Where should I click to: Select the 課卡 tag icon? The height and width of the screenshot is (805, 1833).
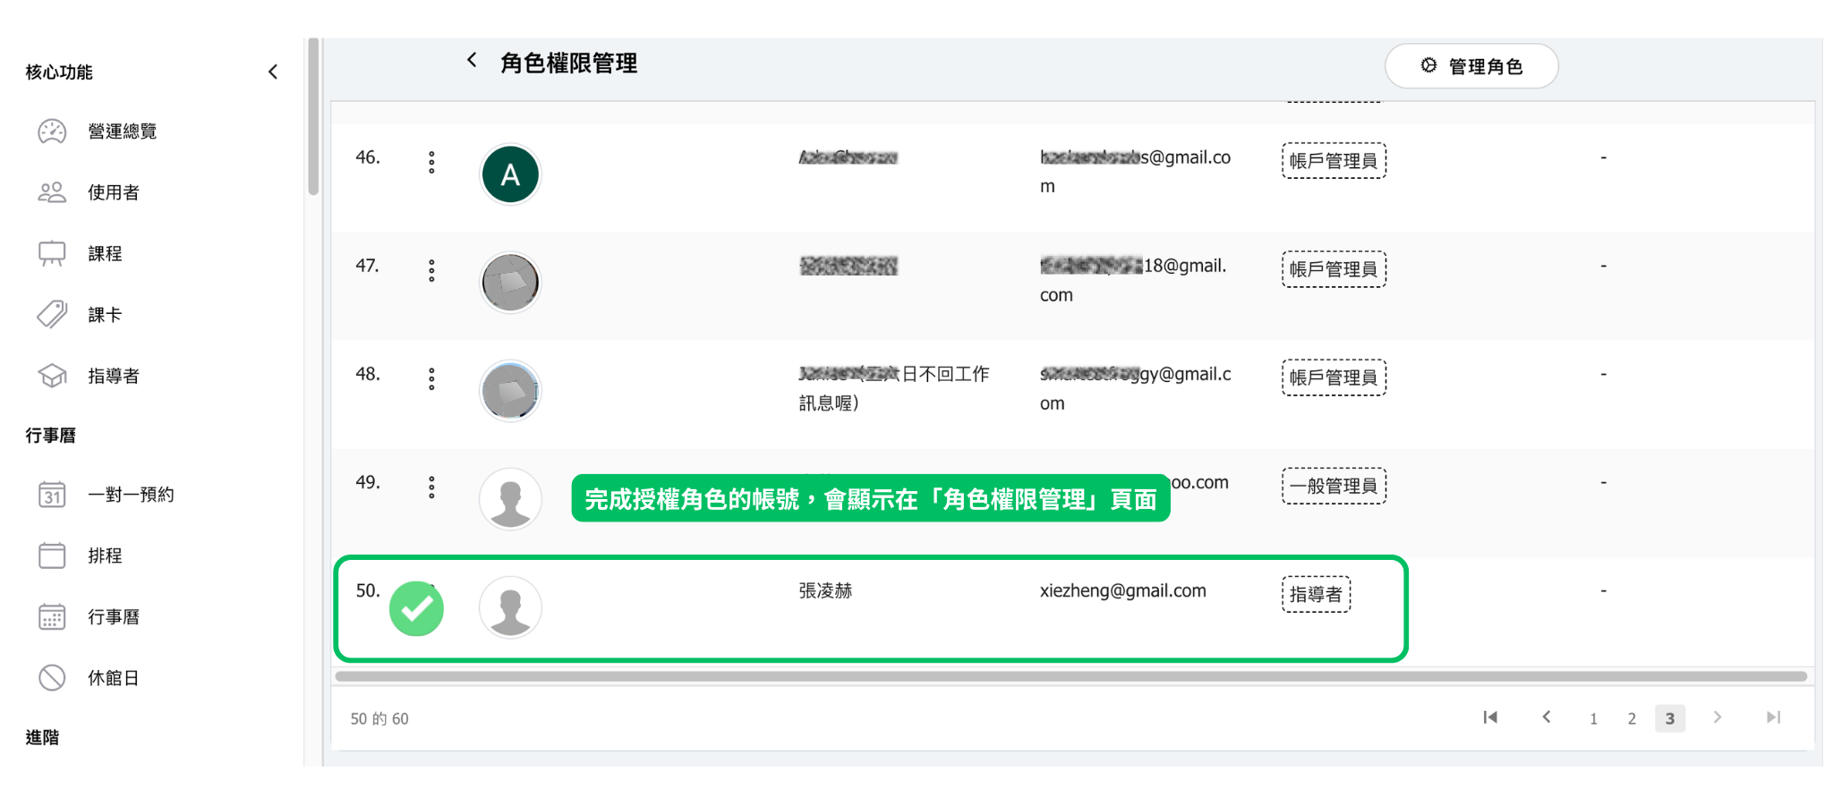[52, 315]
